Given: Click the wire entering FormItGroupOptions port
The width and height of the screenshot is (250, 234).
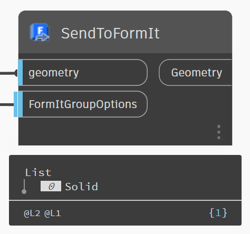Looking at the screenshot, I should (7, 104).
